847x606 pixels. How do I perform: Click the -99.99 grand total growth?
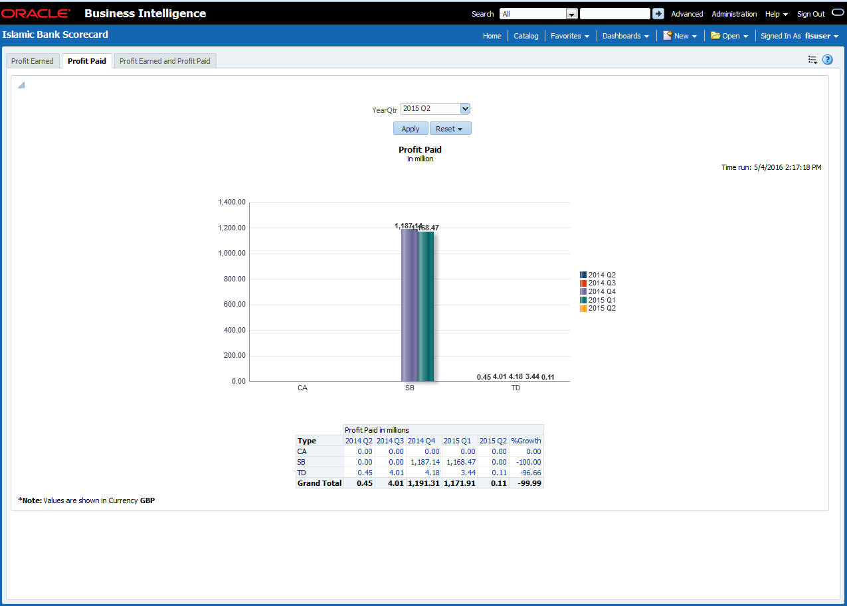tap(530, 483)
